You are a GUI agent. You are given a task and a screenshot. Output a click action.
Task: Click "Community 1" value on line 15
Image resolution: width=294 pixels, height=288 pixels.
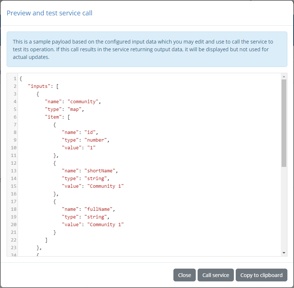coord(105,186)
